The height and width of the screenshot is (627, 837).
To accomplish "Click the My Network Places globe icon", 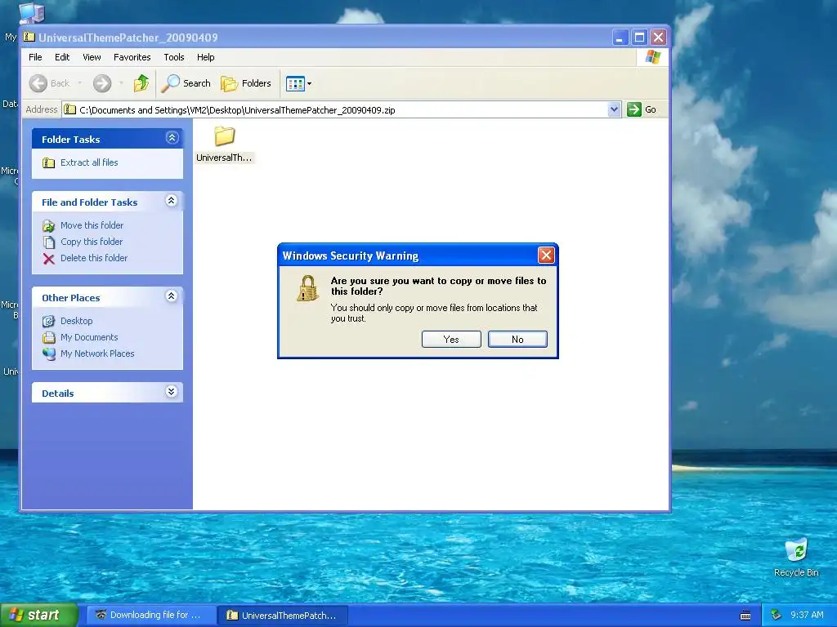I will [48, 354].
